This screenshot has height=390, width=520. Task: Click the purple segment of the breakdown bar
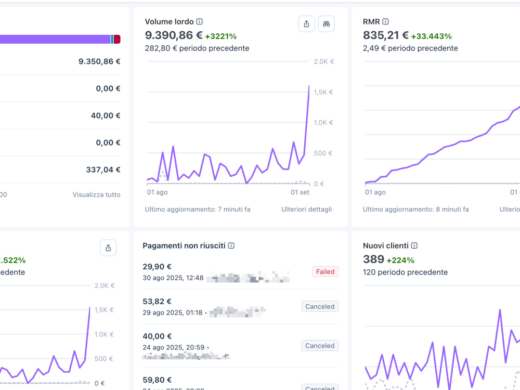coord(55,39)
